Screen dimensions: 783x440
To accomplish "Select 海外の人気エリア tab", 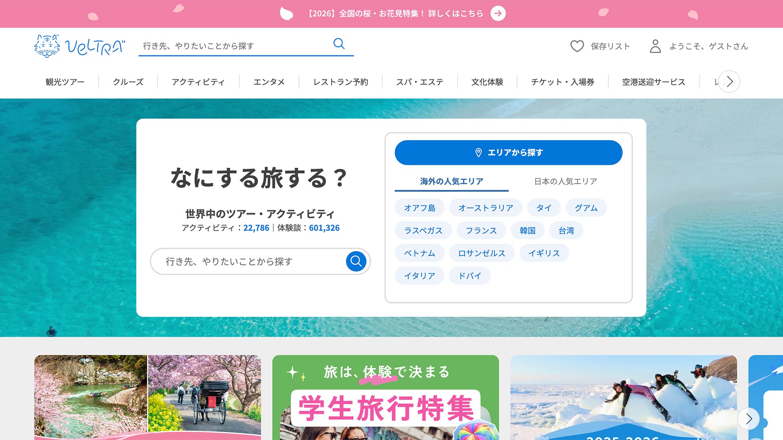I will tap(451, 181).
